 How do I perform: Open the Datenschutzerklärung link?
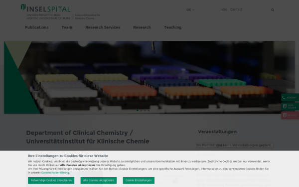pos(55,173)
